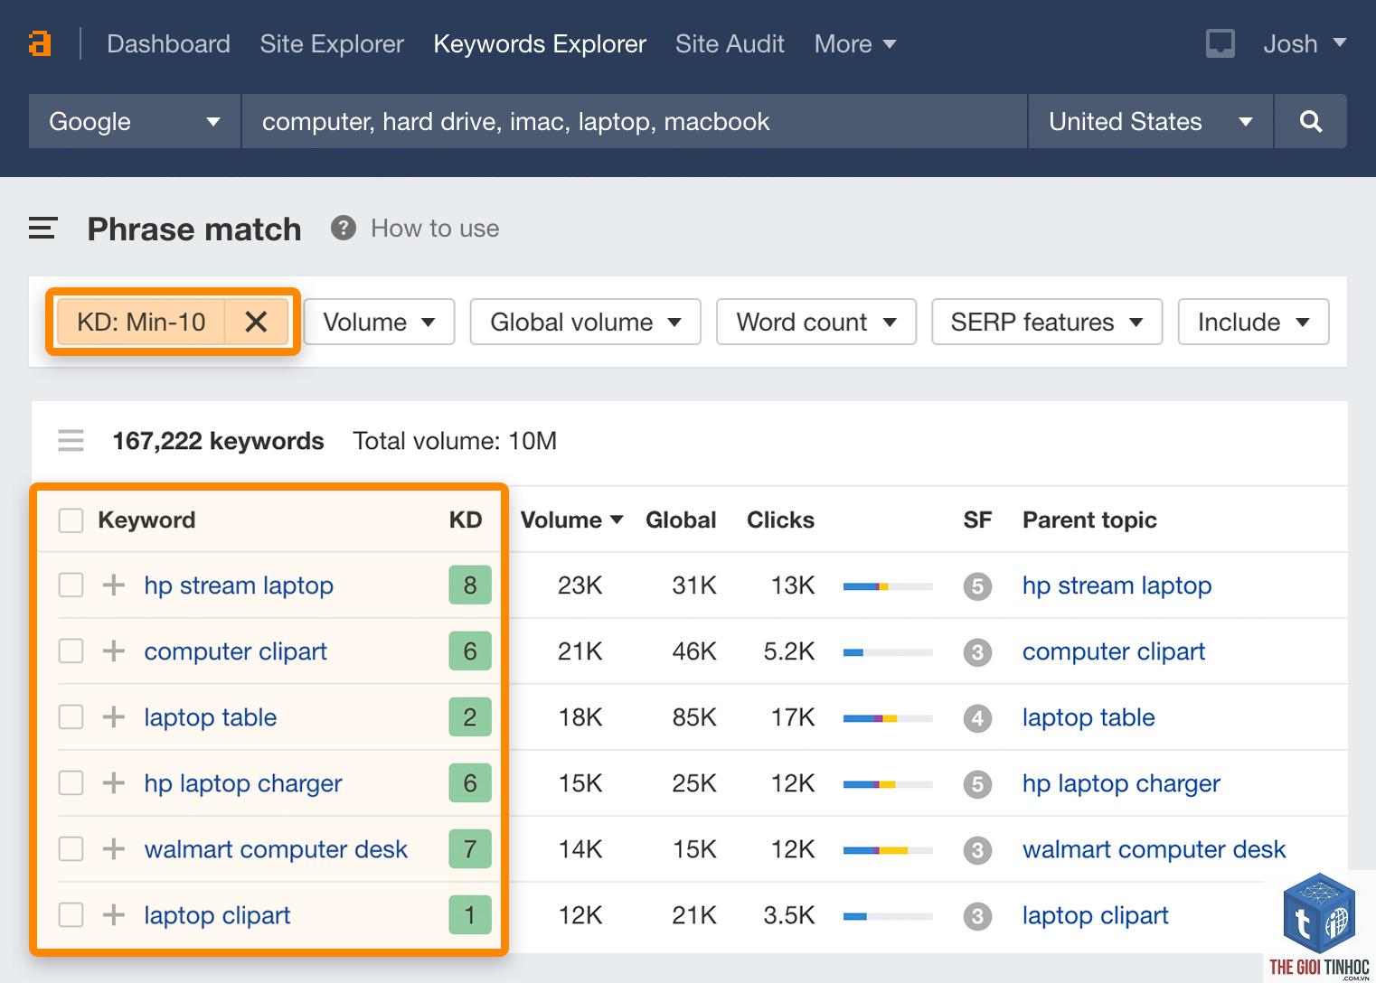This screenshot has height=983, width=1376.
Task: Click clicks distribution bar for walmart computer desk
Action: (x=888, y=850)
